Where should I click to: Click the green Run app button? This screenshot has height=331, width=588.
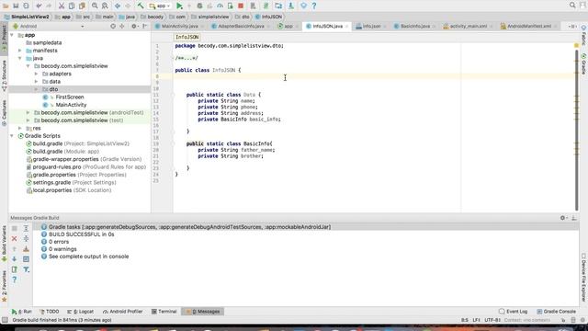pos(179,6)
